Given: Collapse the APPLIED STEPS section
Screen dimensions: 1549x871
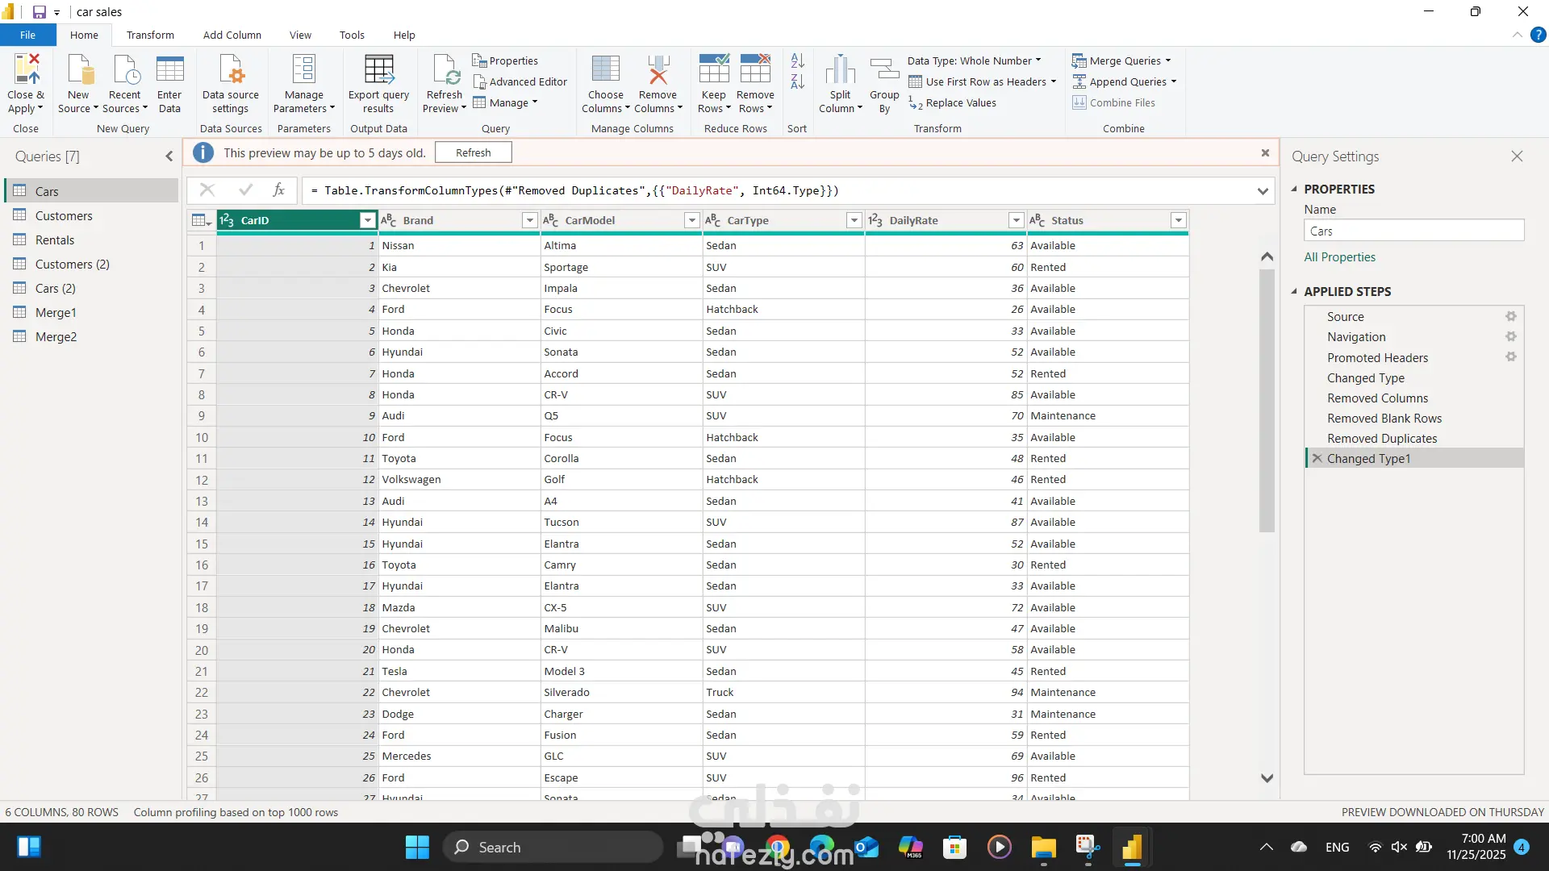Looking at the screenshot, I should (x=1294, y=291).
